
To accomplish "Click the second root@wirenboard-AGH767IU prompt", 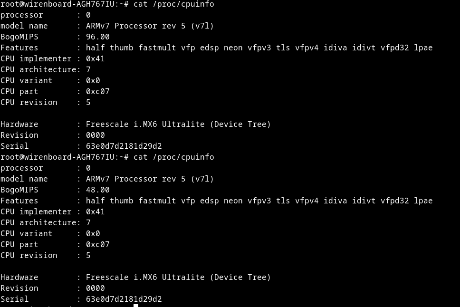I will [x=59, y=157].
